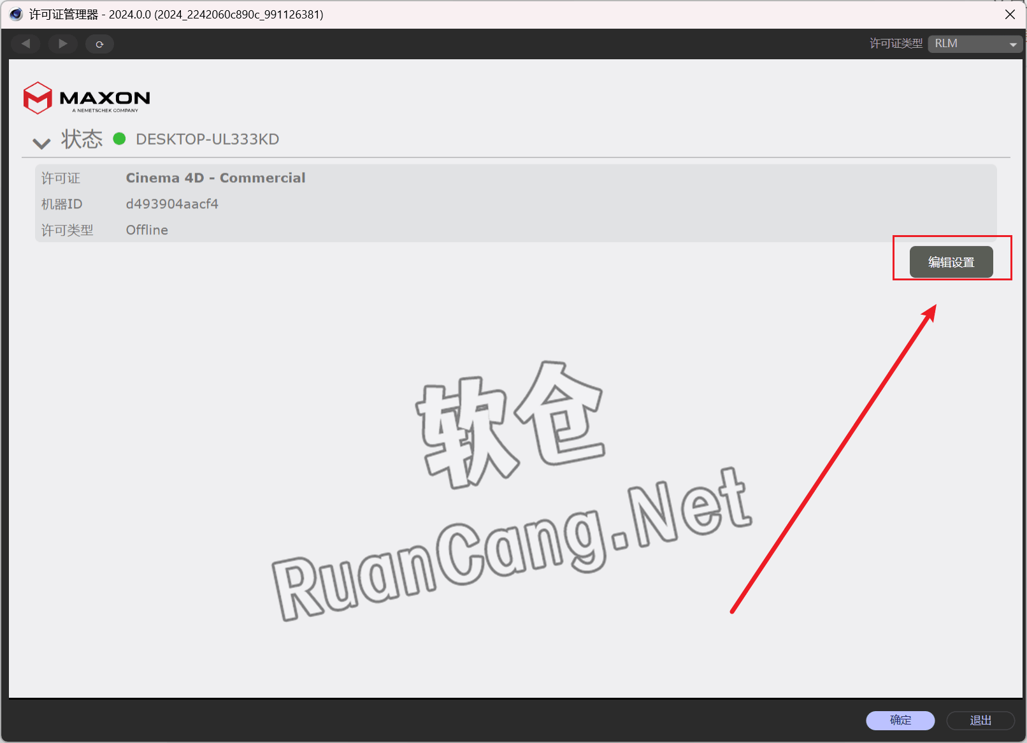Viewport: 1027px width, 743px height.
Task: Select the Cinema 4D - Commercial license text
Action: (x=215, y=178)
